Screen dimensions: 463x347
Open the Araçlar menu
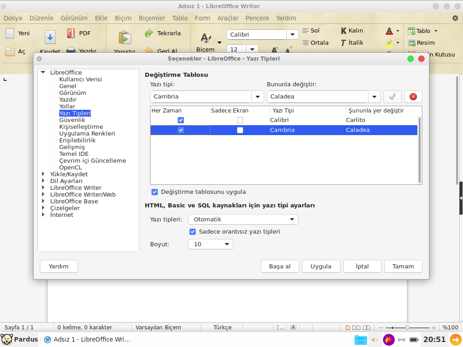coord(228,18)
